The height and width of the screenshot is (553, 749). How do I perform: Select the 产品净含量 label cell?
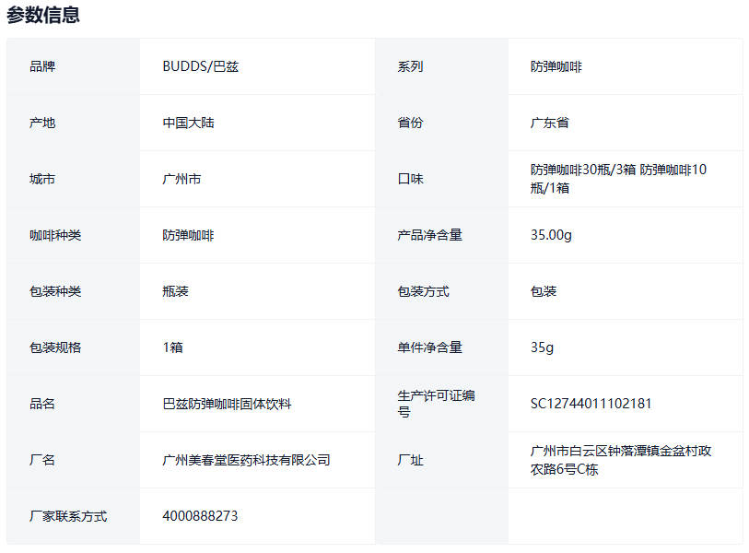(x=441, y=235)
